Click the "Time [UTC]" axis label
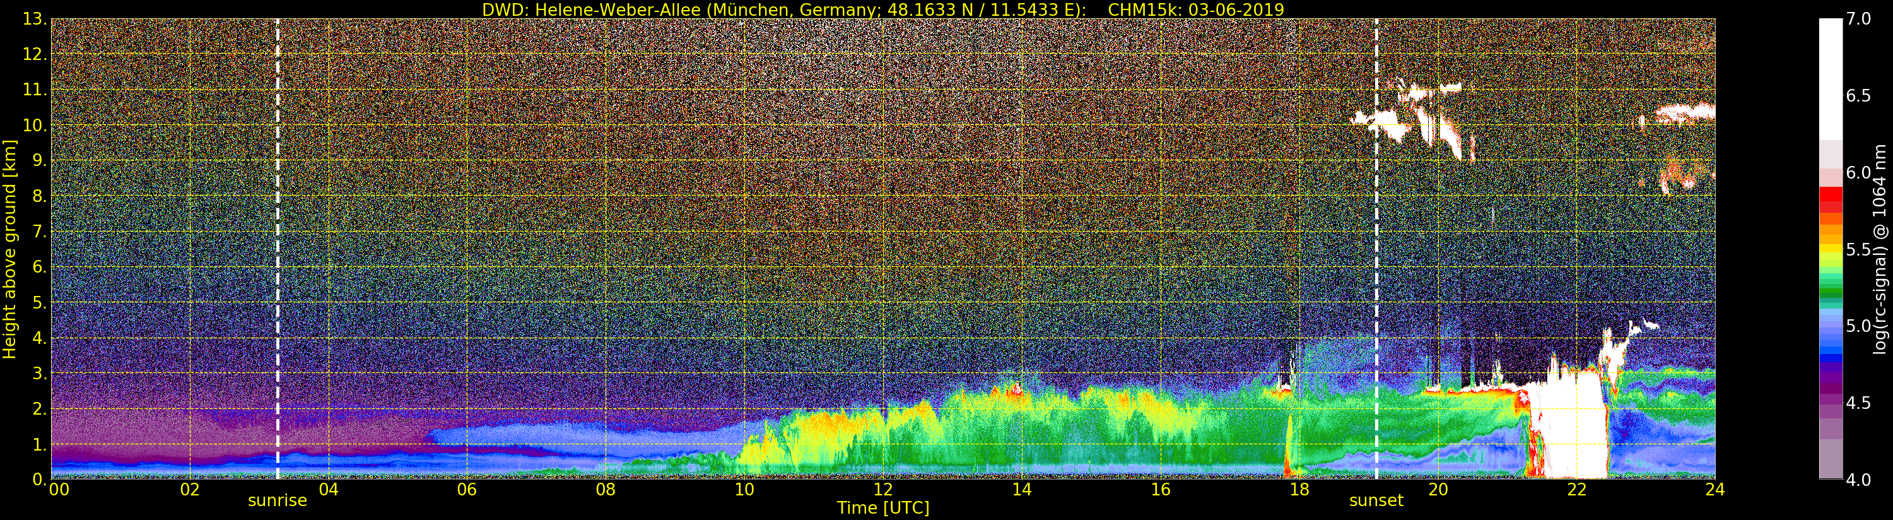 (x=883, y=508)
